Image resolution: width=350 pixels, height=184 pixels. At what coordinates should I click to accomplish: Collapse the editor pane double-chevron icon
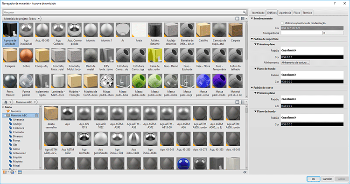(245, 172)
